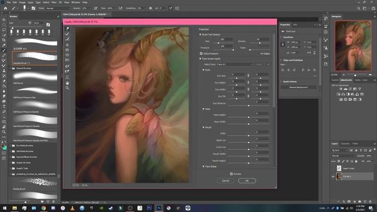
Task: Open brush Mode dropdown in options bar
Action: pyautogui.click(x=58, y=8)
